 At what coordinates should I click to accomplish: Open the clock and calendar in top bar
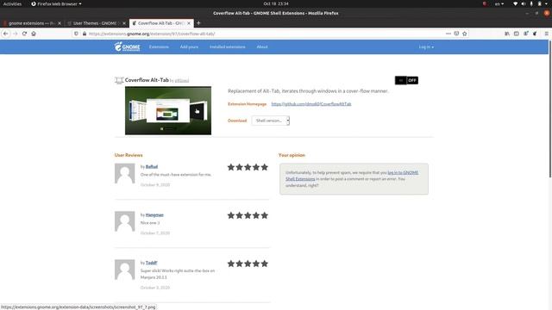(x=276, y=3)
